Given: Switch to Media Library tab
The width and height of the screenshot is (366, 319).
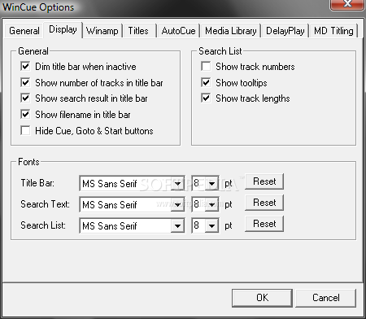Looking at the screenshot, I should [231, 31].
